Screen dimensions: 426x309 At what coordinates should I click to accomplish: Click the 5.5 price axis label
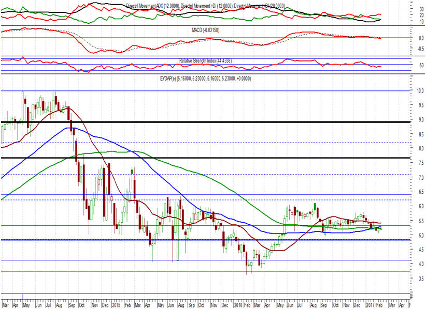pos(421,221)
